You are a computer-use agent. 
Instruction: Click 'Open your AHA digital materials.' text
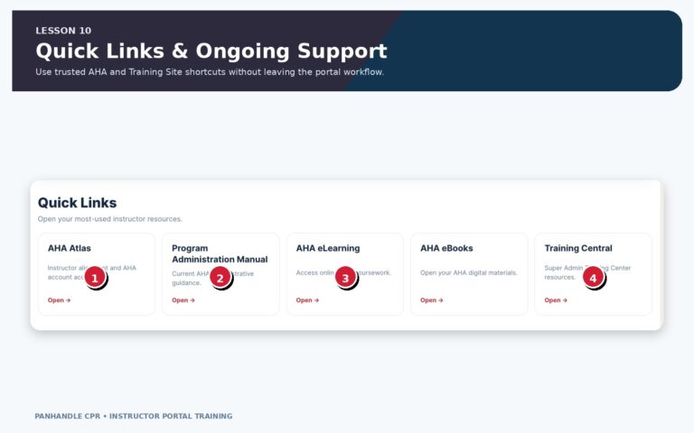(x=469, y=272)
